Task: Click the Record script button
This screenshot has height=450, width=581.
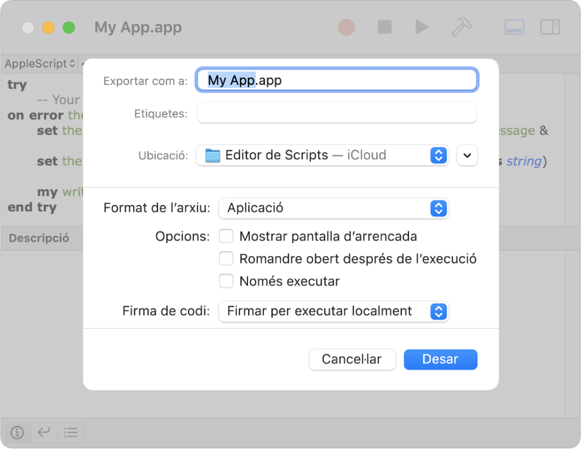Action: [x=346, y=27]
